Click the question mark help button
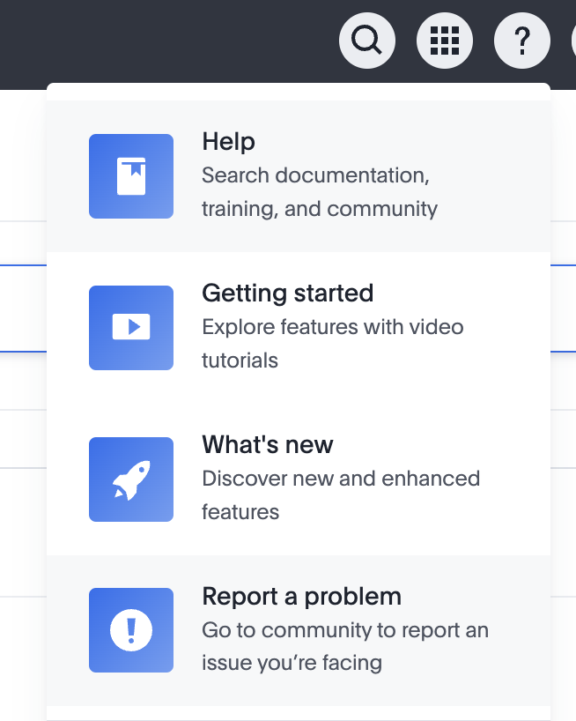The image size is (576, 721). pyautogui.click(x=521, y=41)
